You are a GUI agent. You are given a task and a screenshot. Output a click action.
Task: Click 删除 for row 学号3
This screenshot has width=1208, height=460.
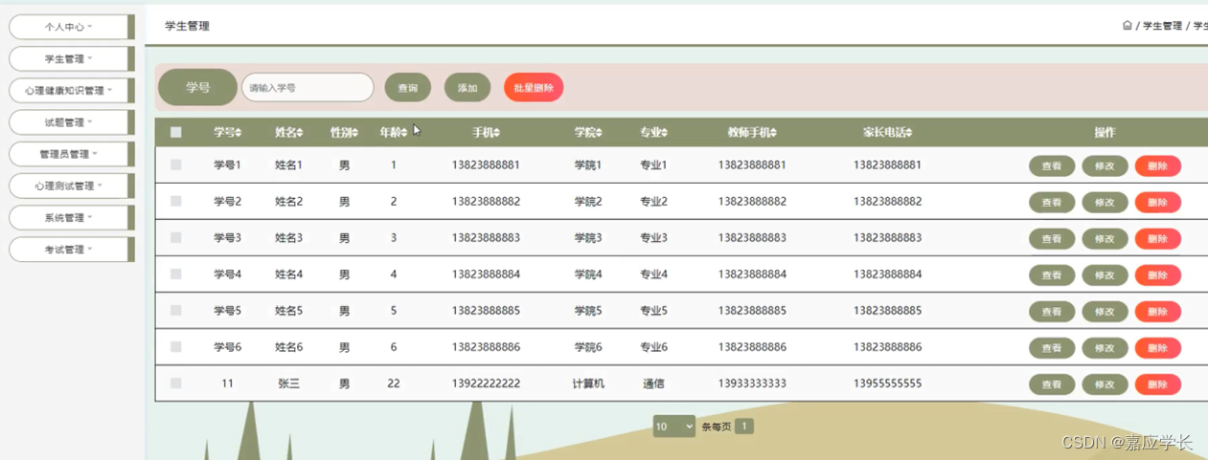tap(1157, 239)
